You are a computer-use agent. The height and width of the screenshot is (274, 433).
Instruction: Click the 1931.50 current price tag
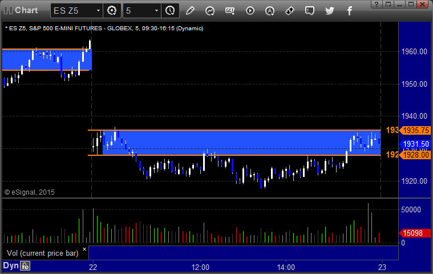click(415, 144)
